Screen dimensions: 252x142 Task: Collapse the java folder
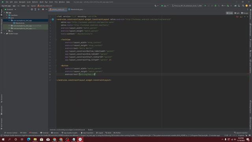point(7,18)
